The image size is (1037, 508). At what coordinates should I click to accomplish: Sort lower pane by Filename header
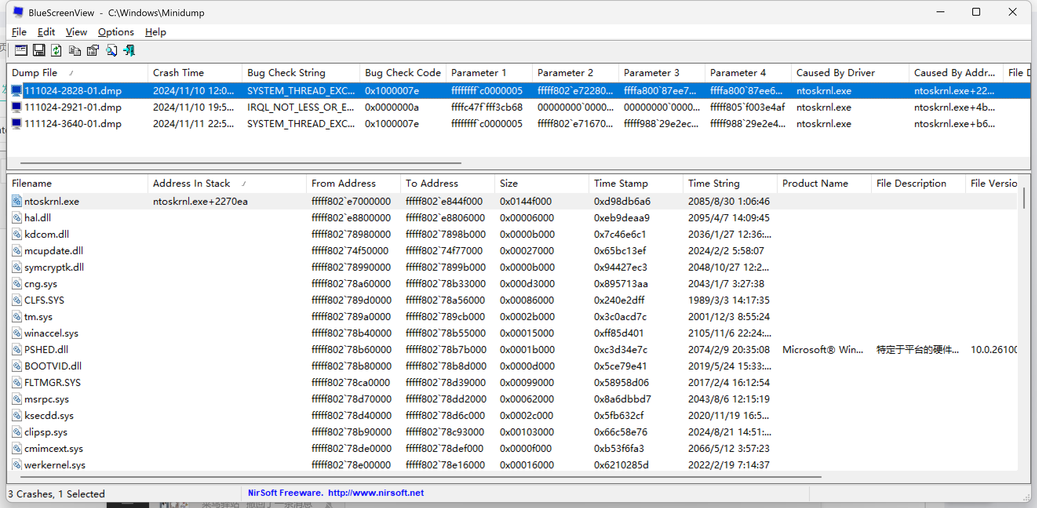77,184
